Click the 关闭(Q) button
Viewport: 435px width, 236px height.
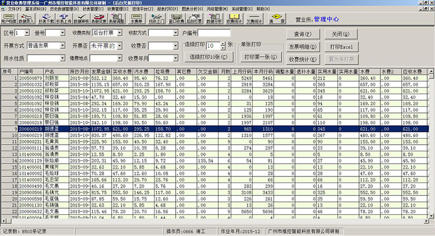click(x=341, y=34)
